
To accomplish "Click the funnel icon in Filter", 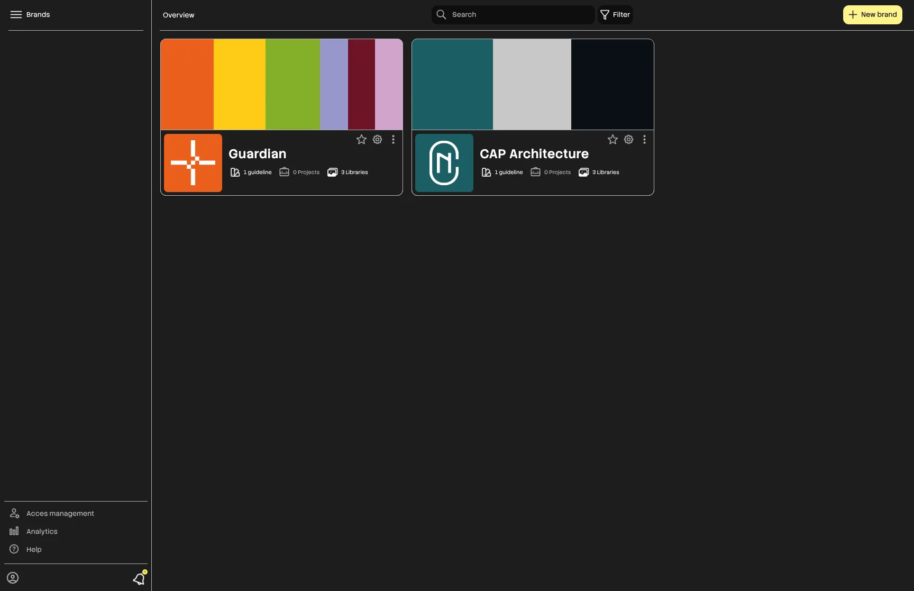I will click(x=605, y=15).
